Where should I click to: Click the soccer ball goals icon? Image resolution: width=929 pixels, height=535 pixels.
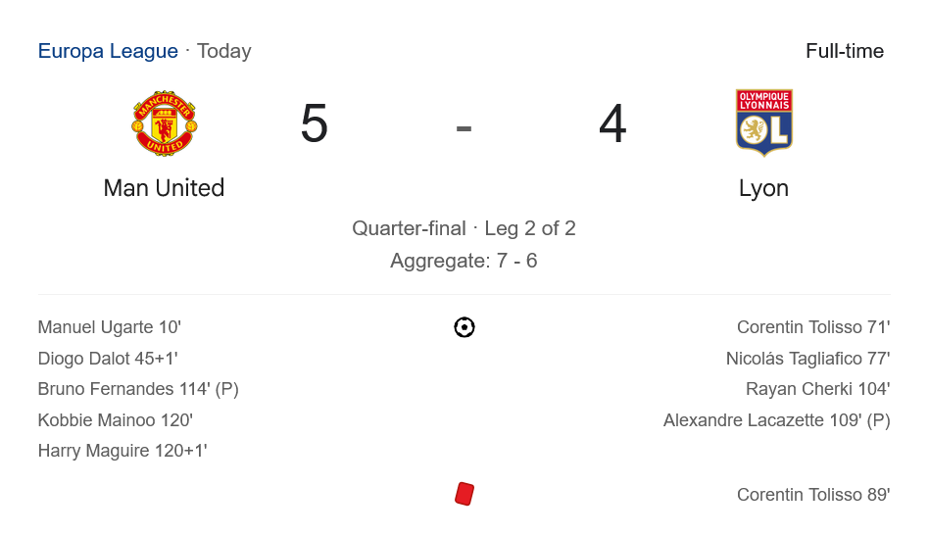(464, 327)
